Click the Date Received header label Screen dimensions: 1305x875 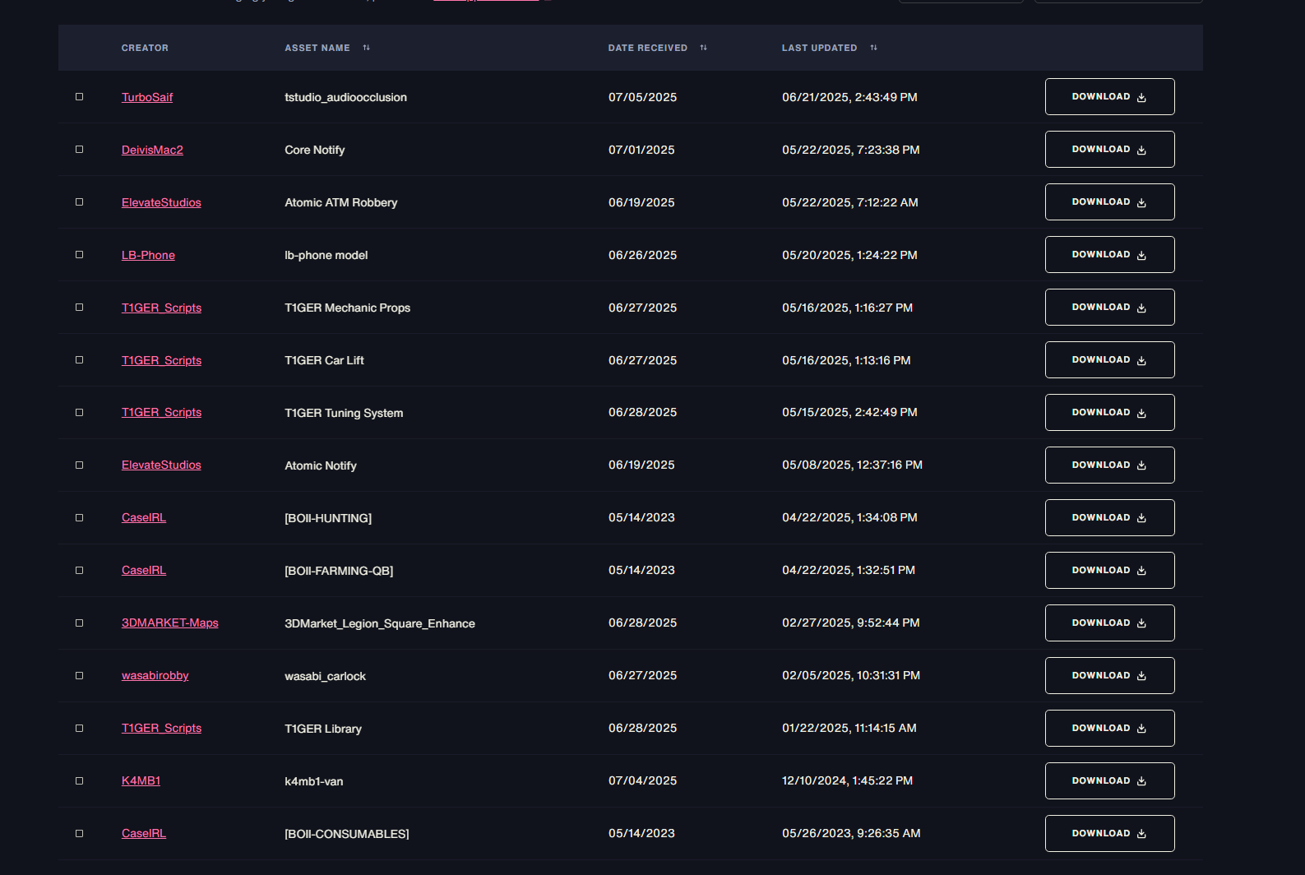click(648, 48)
